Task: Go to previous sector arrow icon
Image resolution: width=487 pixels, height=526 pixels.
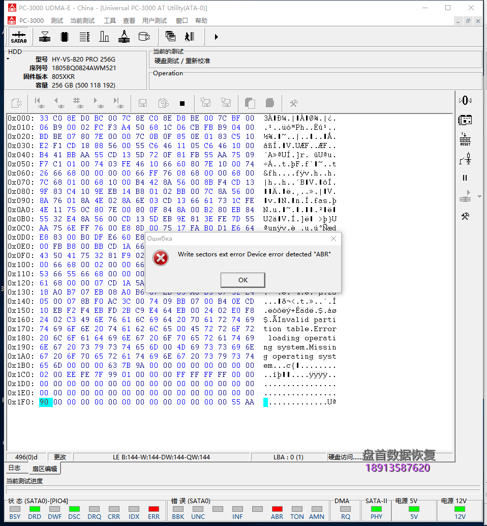Action: click(59, 103)
